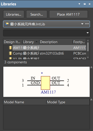This screenshot has height=131, width=93.
Task: Click the PCBCon footprint cell
Action: [80, 53]
